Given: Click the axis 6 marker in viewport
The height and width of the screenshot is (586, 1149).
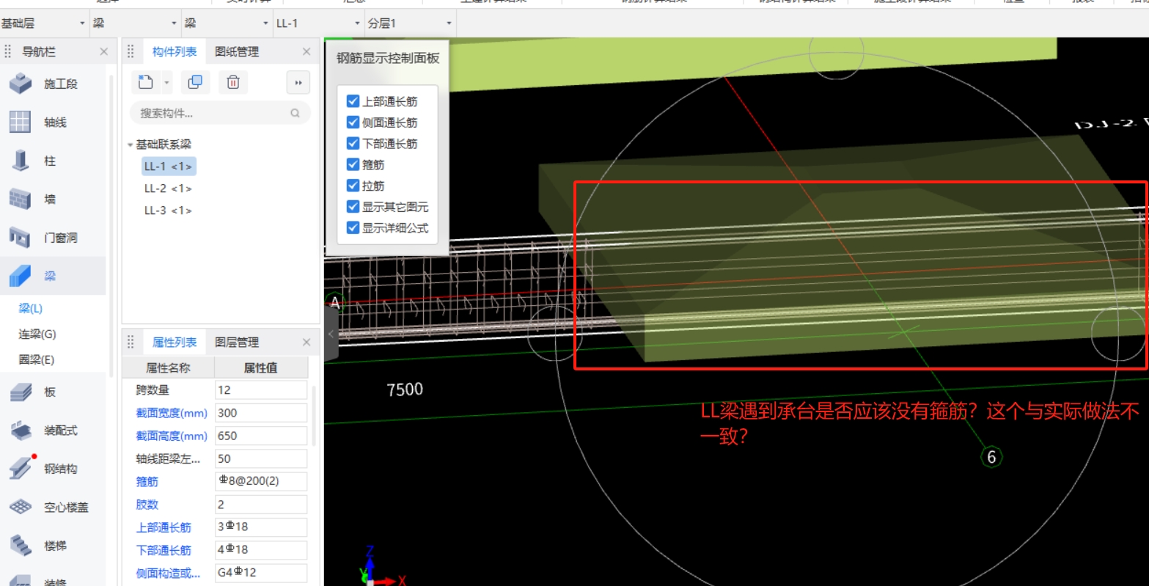Looking at the screenshot, I should 991,457.
